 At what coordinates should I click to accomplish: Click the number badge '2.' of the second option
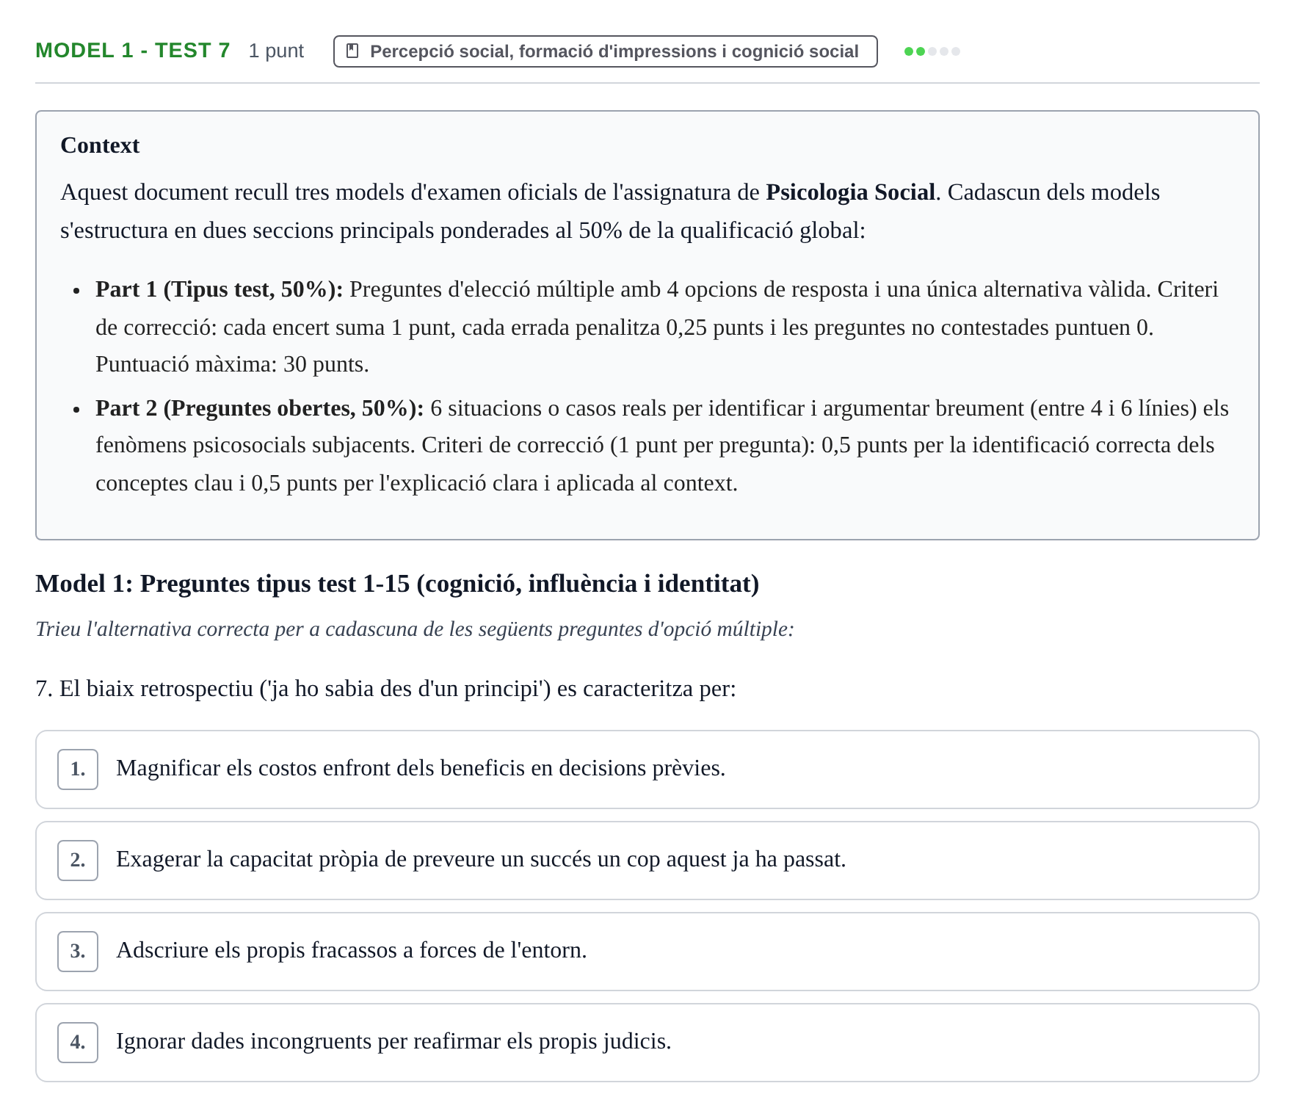(78, 861)
